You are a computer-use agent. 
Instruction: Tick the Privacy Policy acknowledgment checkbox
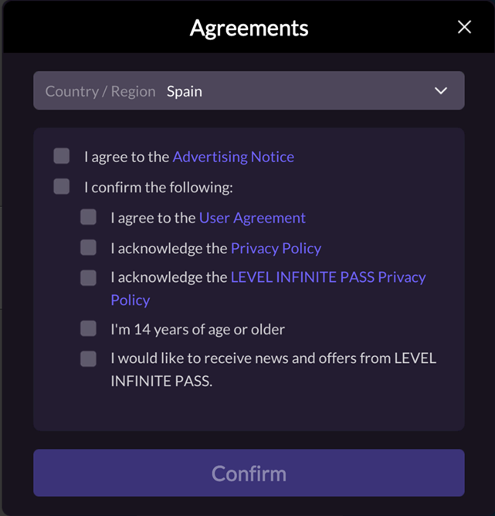[x=88, y=248]
